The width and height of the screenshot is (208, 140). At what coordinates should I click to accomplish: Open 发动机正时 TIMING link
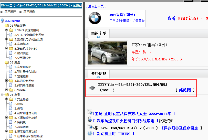pyautogui.click(x=113, y=134)
